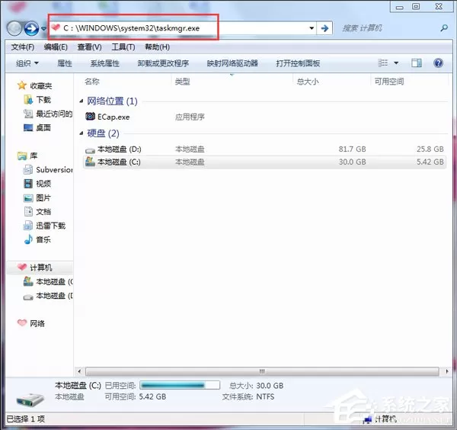This screenshot has width=457, height=430.
Task: Click the 系统属性 toolbar button
Action: tap(104, 63)
